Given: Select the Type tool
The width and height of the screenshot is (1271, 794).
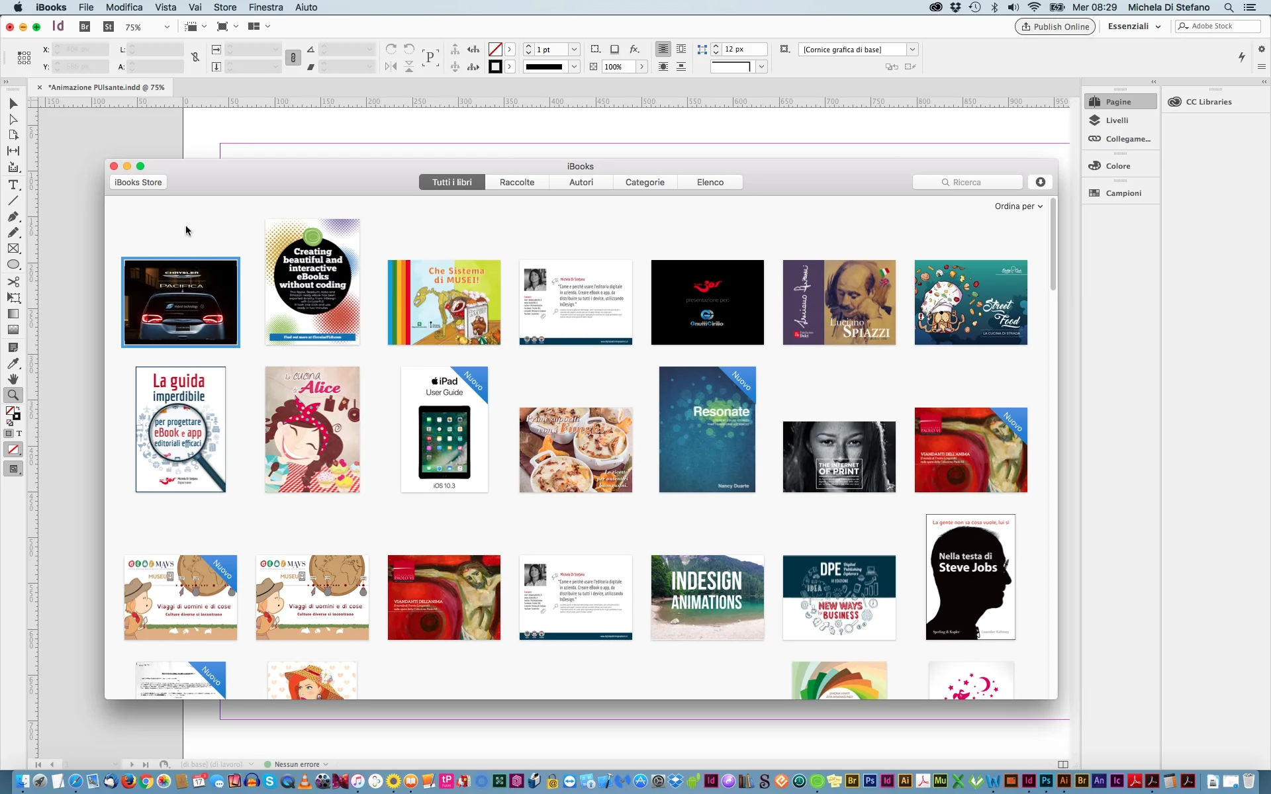Looking at the screenshot, I should (13, 185).
